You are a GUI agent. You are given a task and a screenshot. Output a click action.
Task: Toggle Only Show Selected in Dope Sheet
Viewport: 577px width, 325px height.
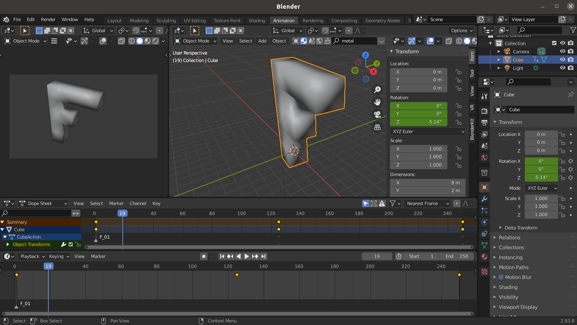click(x=365, y=203)
